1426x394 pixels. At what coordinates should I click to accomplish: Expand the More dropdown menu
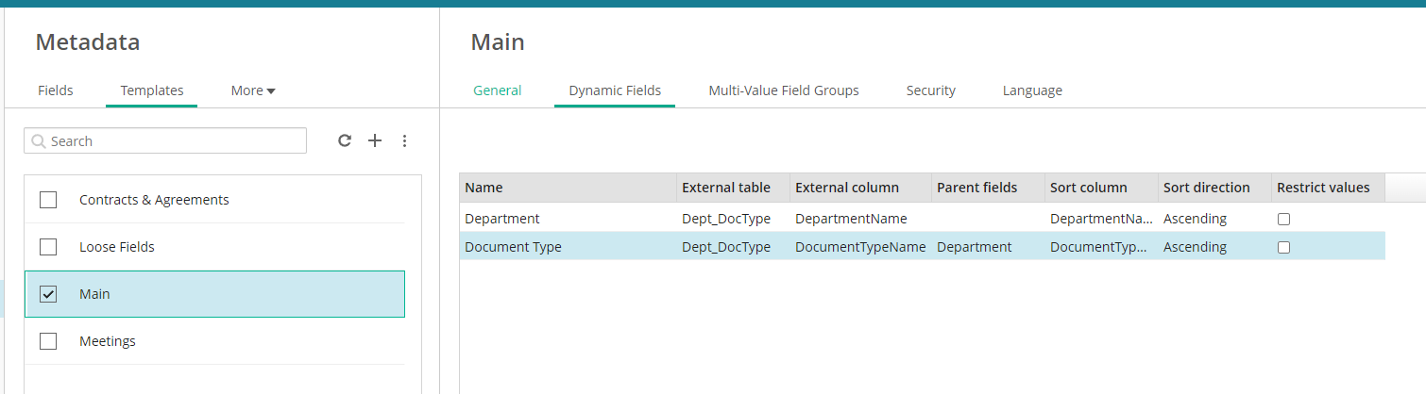(x=253, y=90)
